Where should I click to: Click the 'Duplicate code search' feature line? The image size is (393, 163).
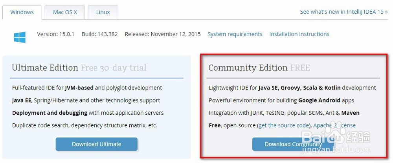coord(84,126)
